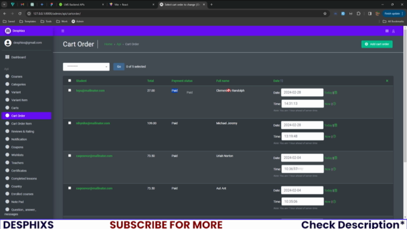This screenshot has height=229, width=407.
Task: Open Enrolled courses in sidebar
Action: pos(22,194)
